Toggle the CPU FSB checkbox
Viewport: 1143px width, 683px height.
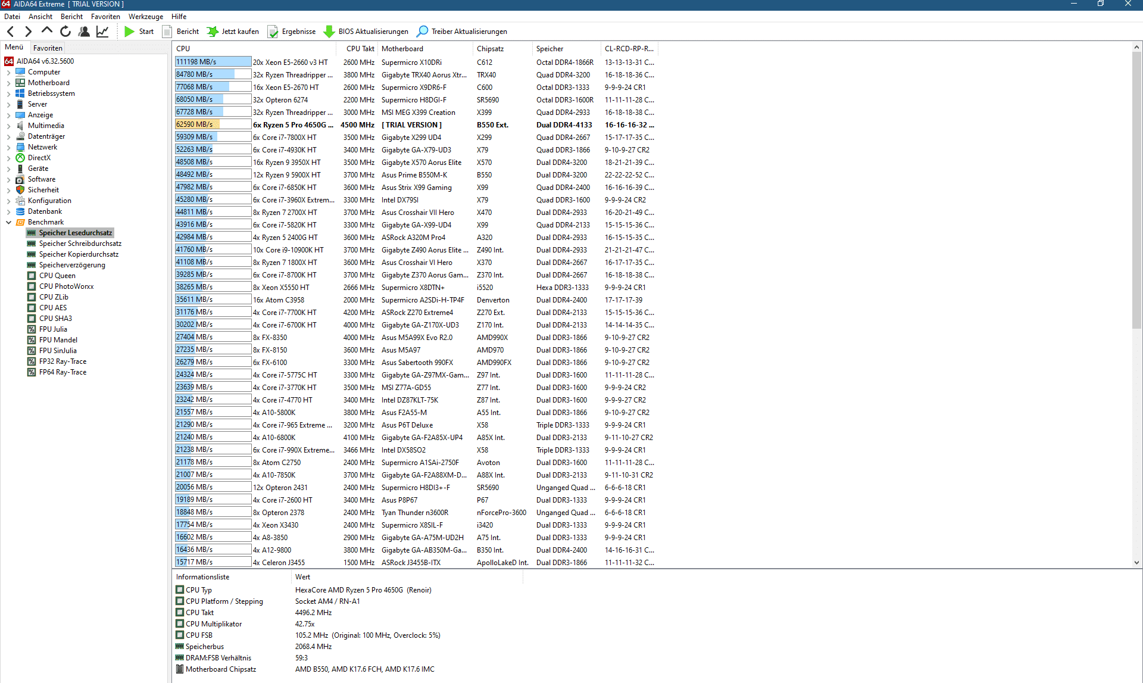coord(180,635)
